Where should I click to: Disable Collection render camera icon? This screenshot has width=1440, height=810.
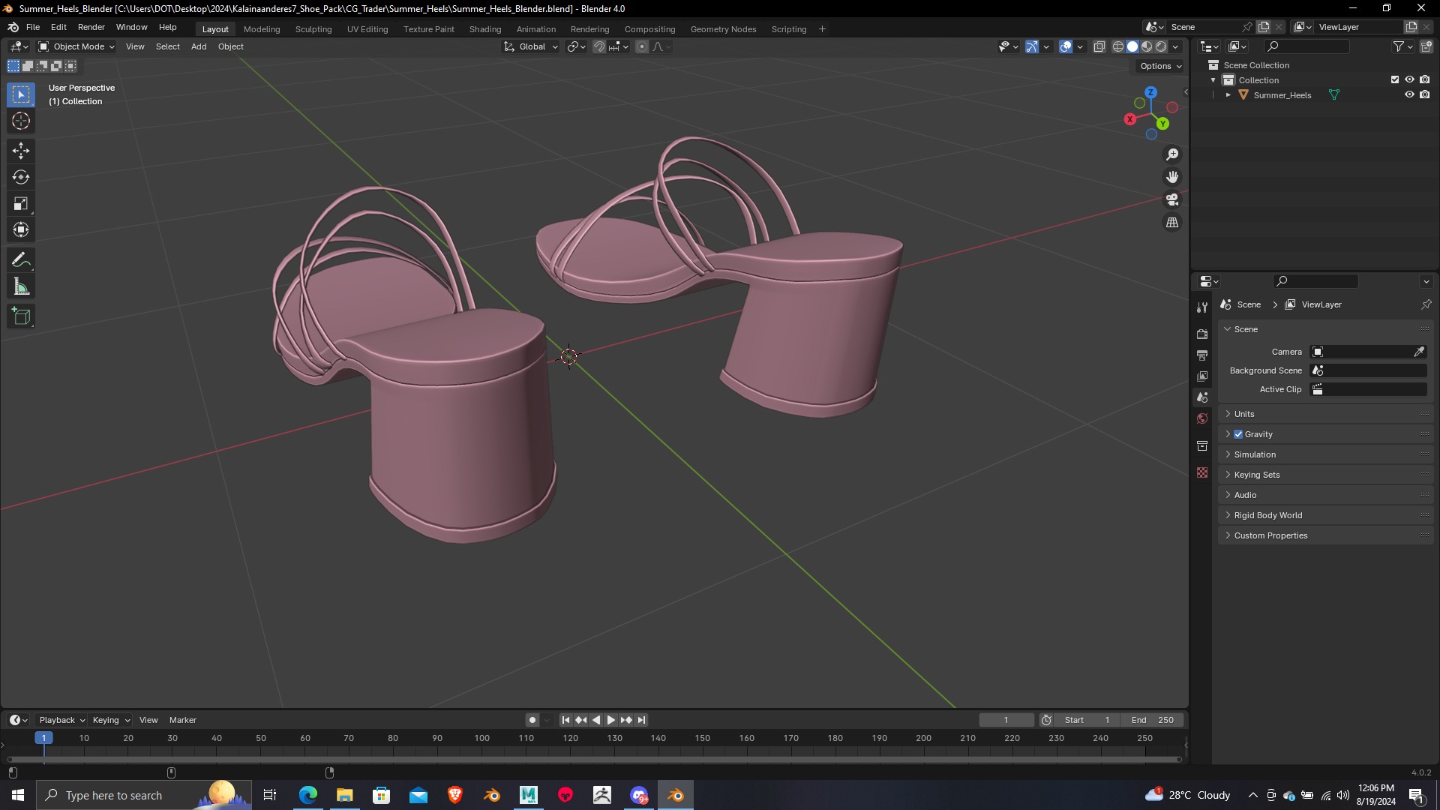(x=1425, y=79)
